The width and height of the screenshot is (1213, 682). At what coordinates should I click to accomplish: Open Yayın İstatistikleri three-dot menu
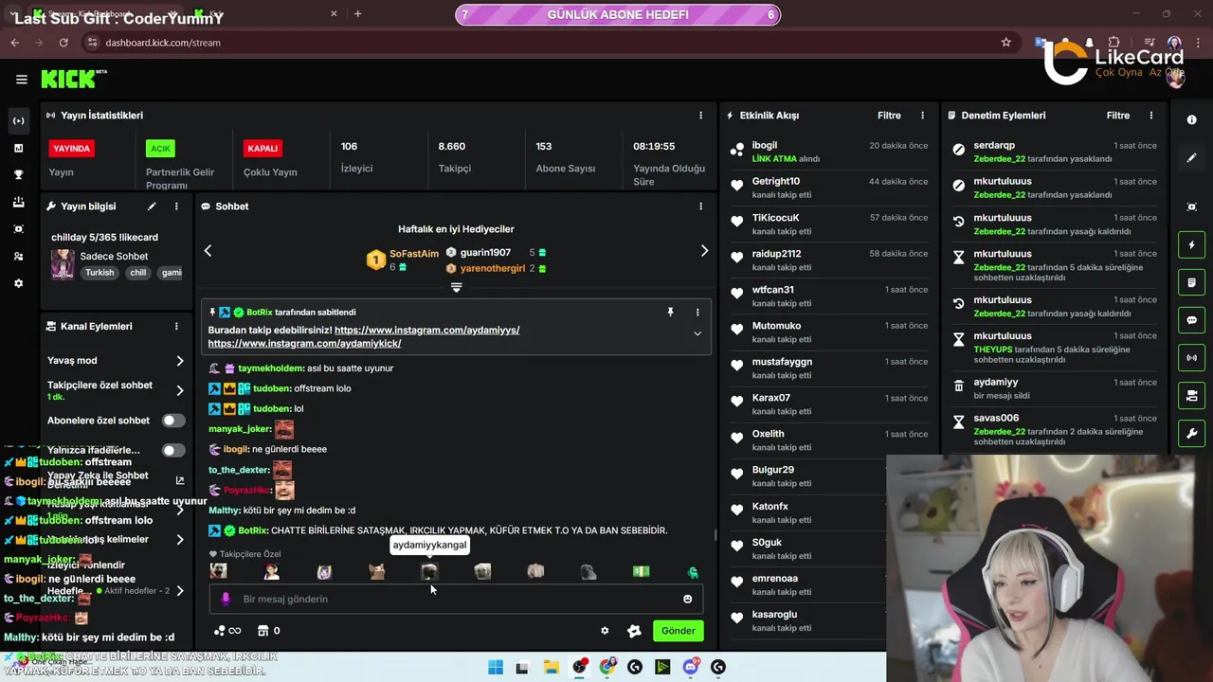[x=701, y=115]
